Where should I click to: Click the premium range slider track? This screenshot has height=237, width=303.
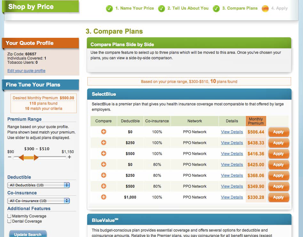tap(40, 158)
